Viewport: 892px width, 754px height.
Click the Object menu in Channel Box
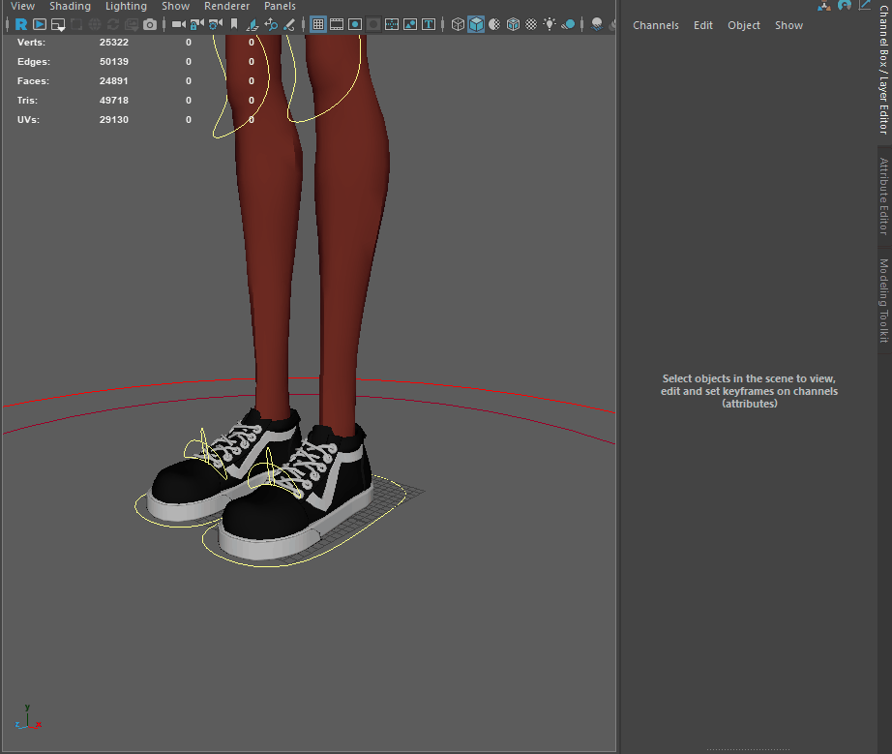(744, 25)
